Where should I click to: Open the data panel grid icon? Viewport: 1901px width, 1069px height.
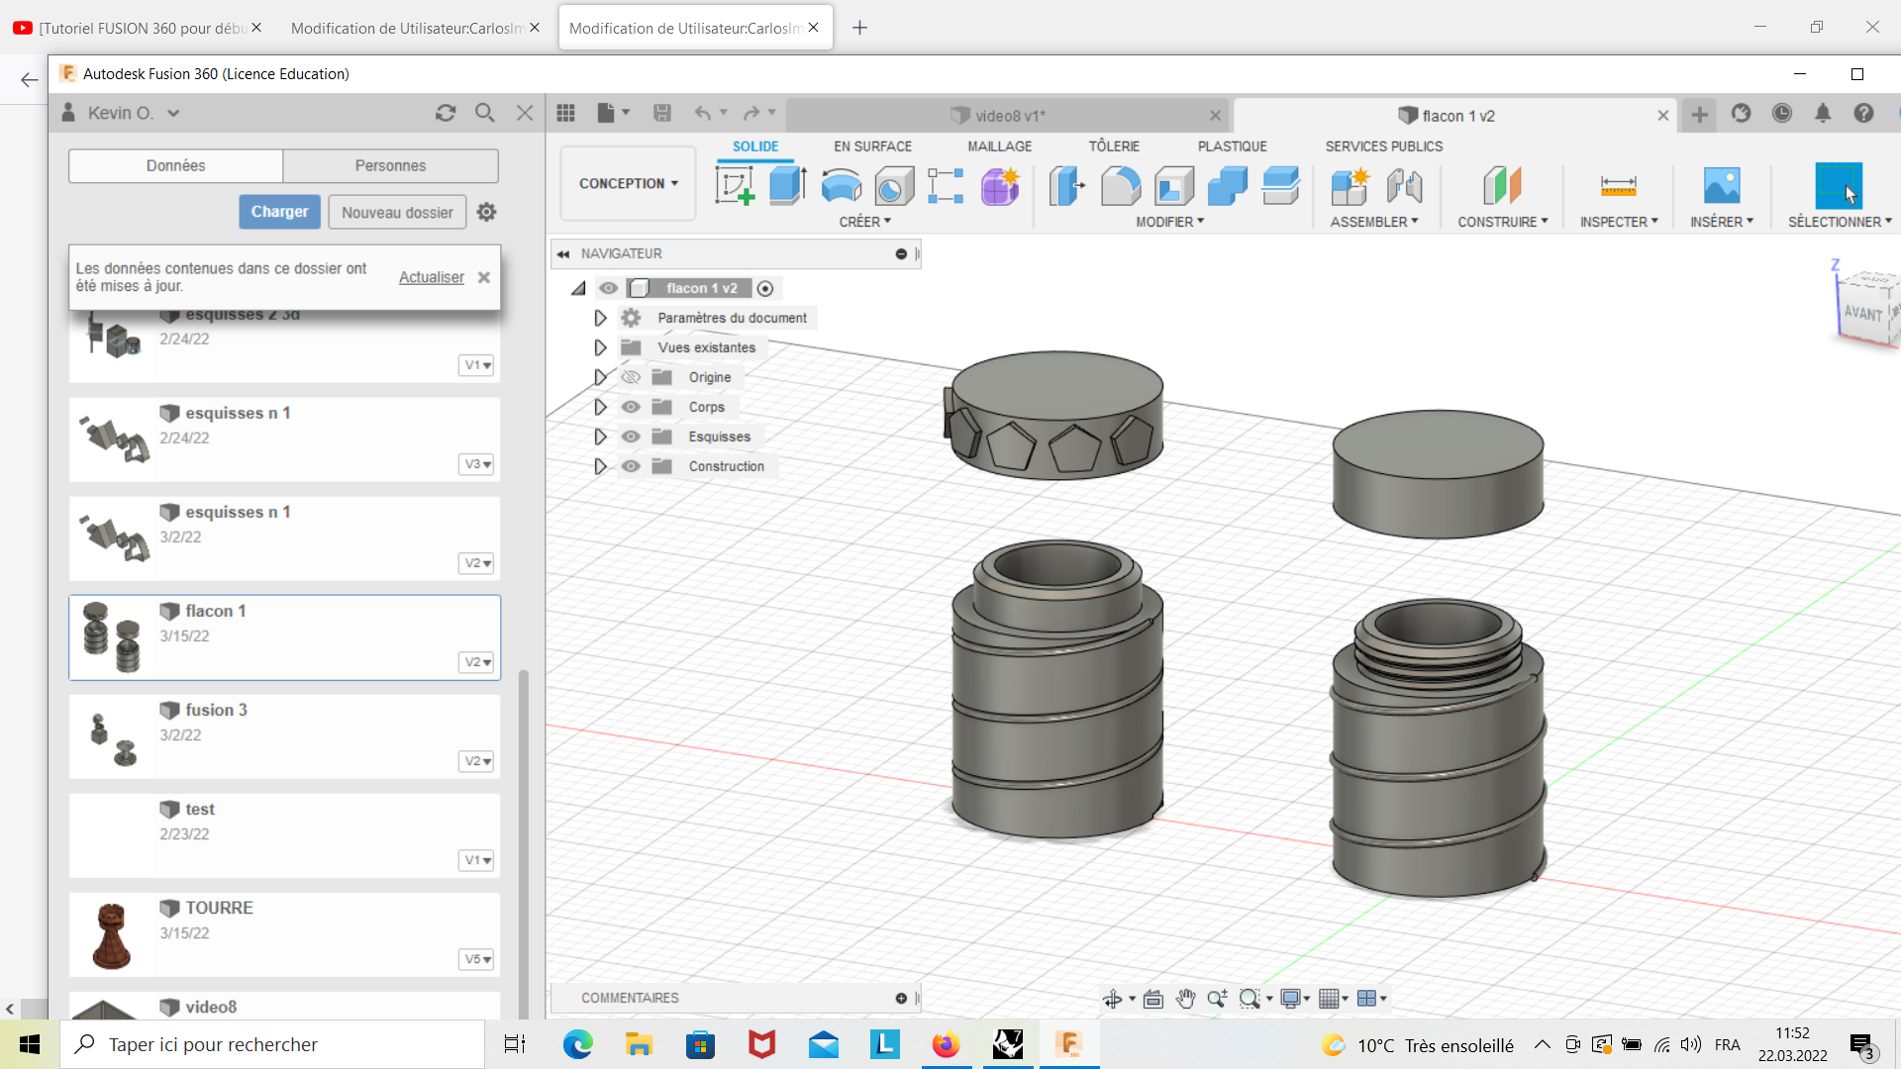click(x=565, y=113)
